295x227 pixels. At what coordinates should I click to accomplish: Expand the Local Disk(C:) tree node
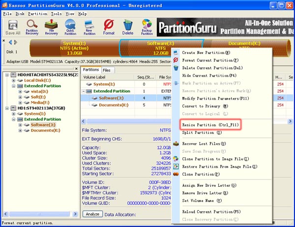point(14,80)
